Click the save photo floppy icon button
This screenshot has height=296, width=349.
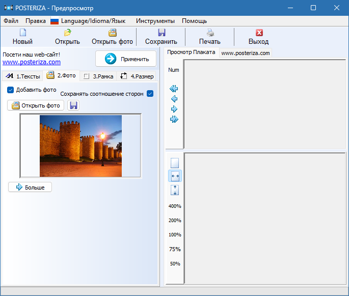[x=73, y=105]
